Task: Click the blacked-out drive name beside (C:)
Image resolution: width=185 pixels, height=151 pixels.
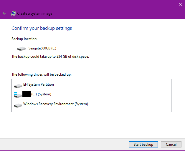Action: tap(27, 94)
